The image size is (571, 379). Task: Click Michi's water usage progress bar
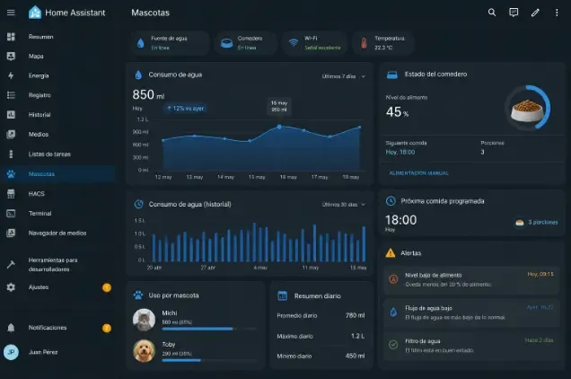click(209, 329)
